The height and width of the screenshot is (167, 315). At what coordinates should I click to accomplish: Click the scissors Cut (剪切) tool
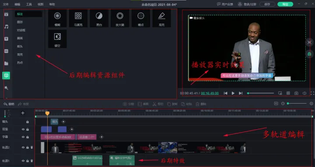tap(158, 104)
